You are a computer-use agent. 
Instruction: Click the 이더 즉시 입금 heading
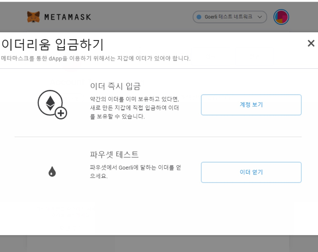click(115, 86)
